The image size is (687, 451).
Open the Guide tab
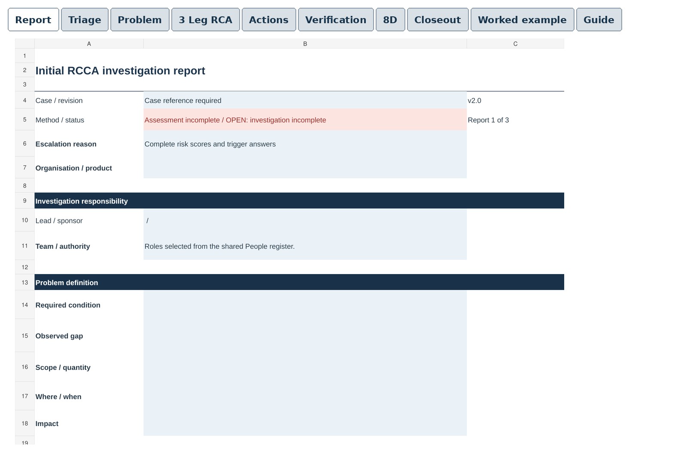point(599,20)
